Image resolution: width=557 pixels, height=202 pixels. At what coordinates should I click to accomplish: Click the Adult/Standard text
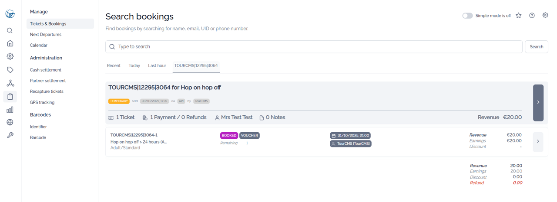click(125, 148)
